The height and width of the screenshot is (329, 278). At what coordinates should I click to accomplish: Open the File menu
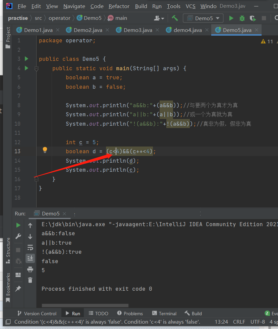(x=22, y=6)
